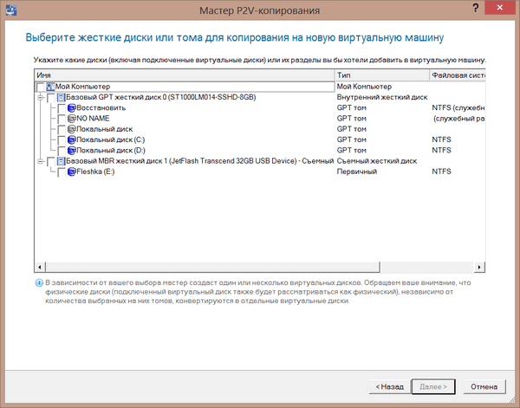Check the Базовый GPT жесткий диск 0 checkbox
The image size is (520, 408).
coord(51,98)
